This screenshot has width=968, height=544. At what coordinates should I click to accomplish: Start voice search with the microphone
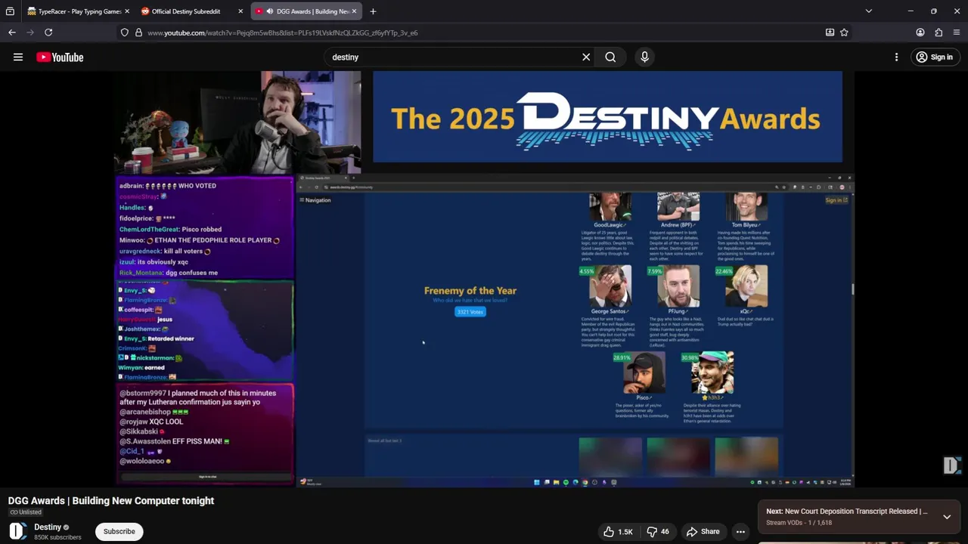[x=644, y=57]
